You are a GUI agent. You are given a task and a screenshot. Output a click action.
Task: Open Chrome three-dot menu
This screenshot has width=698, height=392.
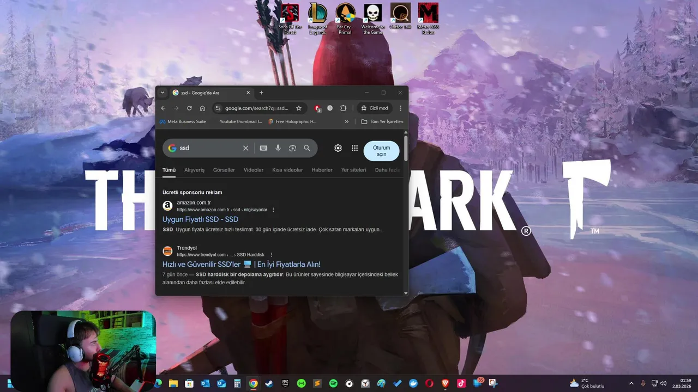tap(400, 108)
